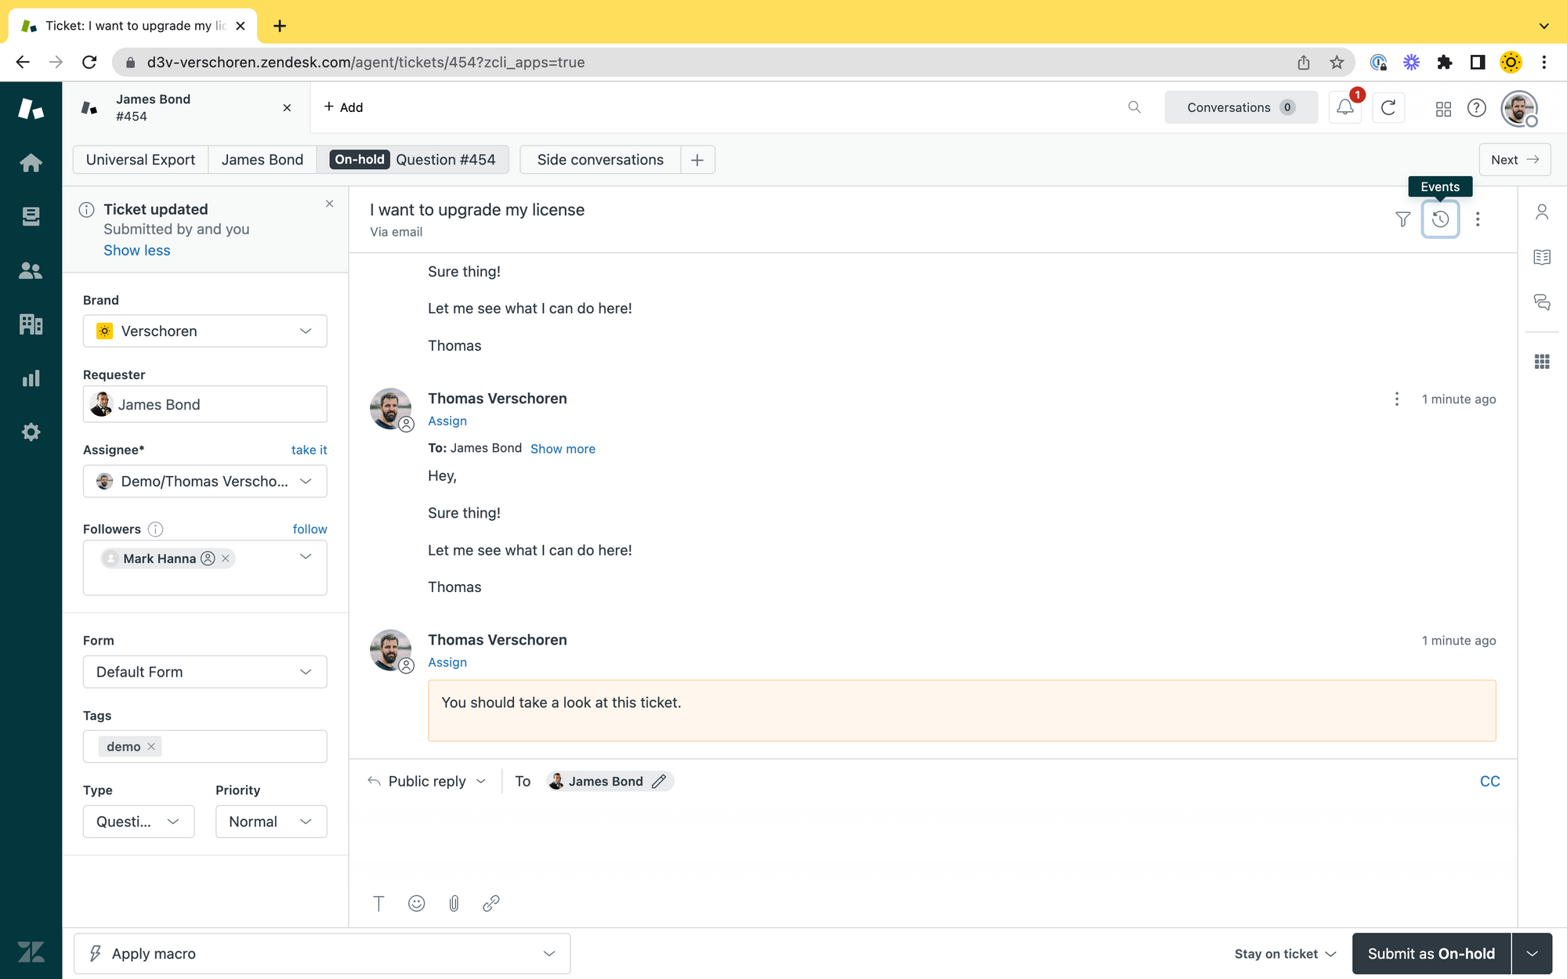Click the notifications bell icon
Screen dimensions: 1567x979
pyautogui.click(x=1344, y=107)
